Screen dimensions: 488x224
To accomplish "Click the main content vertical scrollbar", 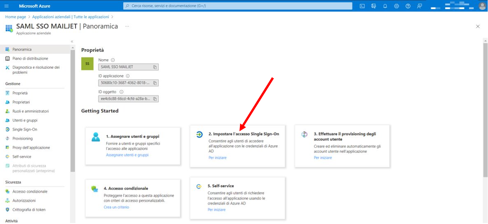I will tap(485, 110).
